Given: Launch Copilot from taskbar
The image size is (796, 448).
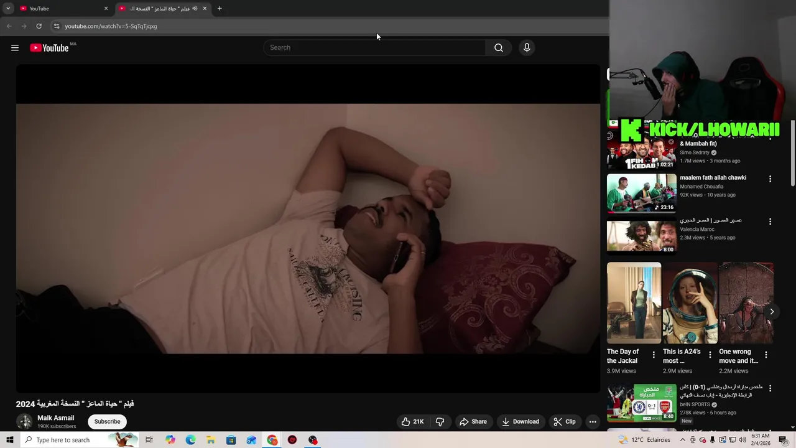Looking at the screenshot, I should click(170, 440).
